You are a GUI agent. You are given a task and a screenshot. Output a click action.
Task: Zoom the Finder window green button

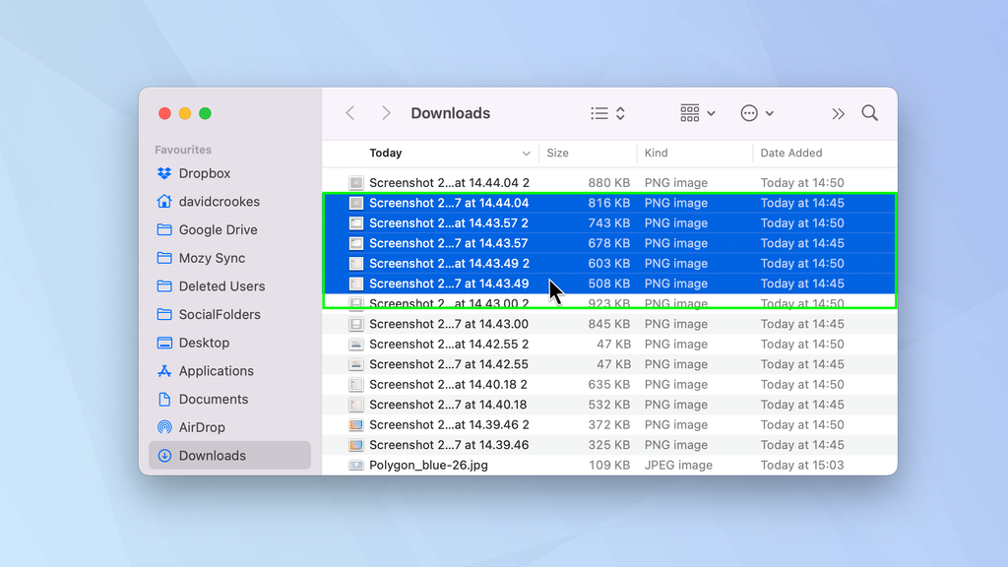tap(205, 114)
